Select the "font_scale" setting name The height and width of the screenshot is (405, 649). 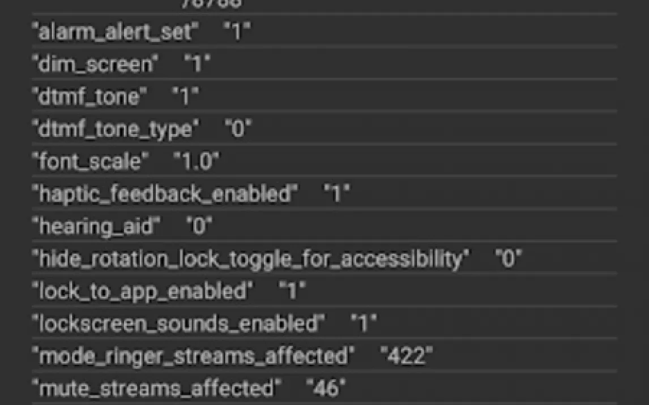point(91,162)
